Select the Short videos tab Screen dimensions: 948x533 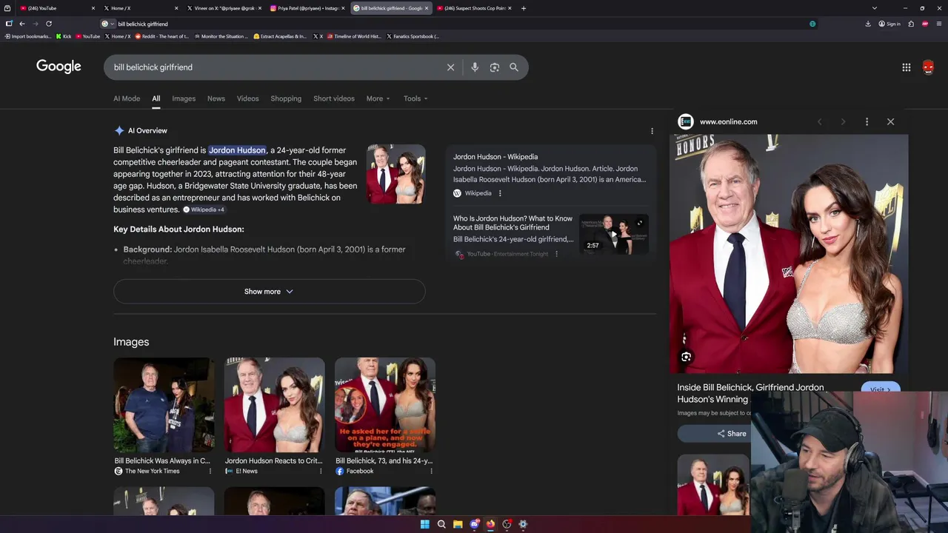(334, 98)
